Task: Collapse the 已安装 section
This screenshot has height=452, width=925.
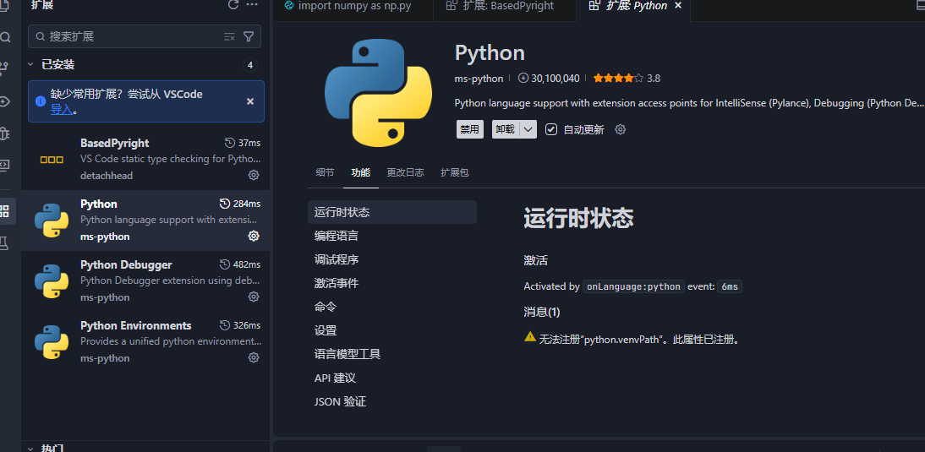Action: [x=32, y=64]
